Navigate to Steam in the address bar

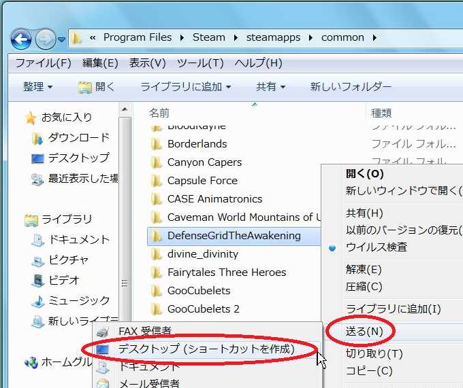[x=209, y=37]
